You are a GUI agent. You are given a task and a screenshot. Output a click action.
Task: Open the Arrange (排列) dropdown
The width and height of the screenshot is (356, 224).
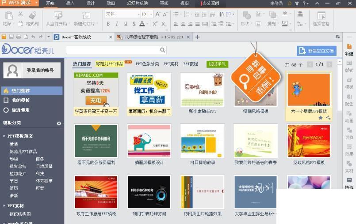(273, 23)
